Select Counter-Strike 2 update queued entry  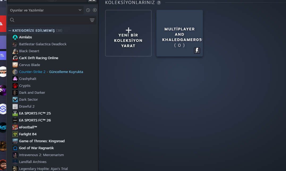[51, 72]
